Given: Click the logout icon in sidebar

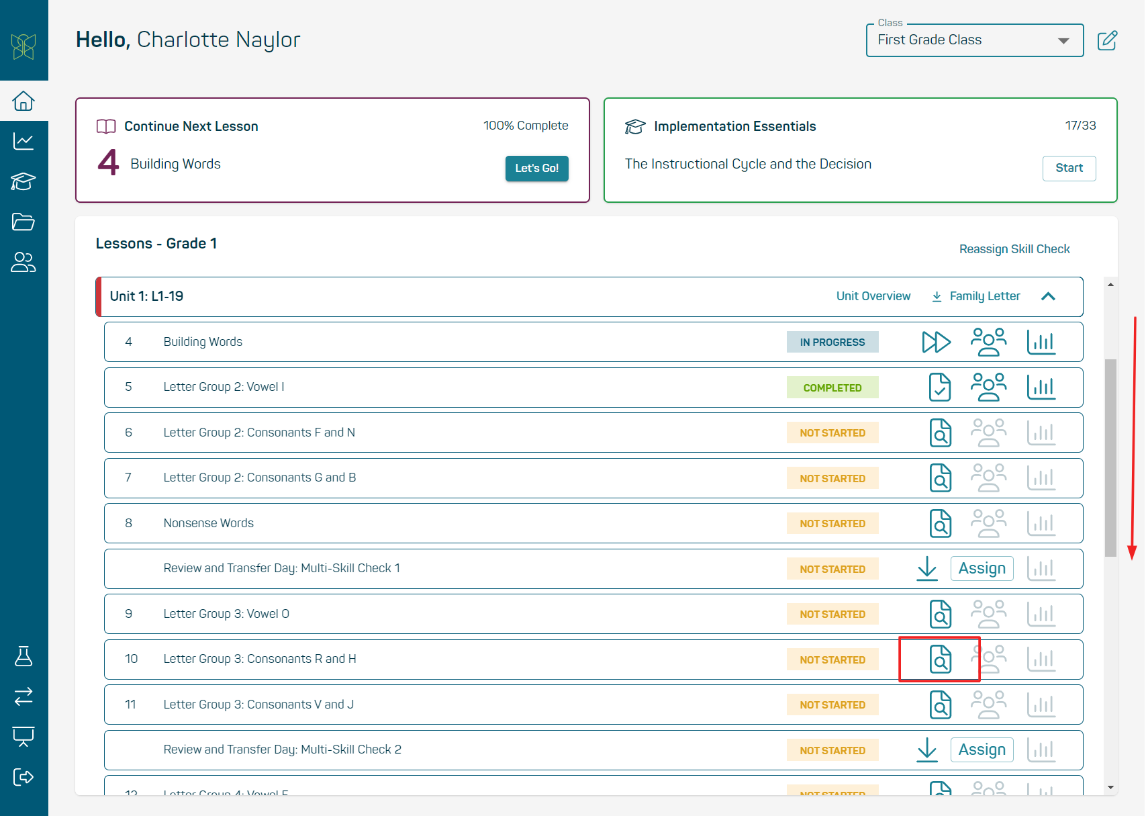Looking at the screenshot, I should tap(23, 777).
